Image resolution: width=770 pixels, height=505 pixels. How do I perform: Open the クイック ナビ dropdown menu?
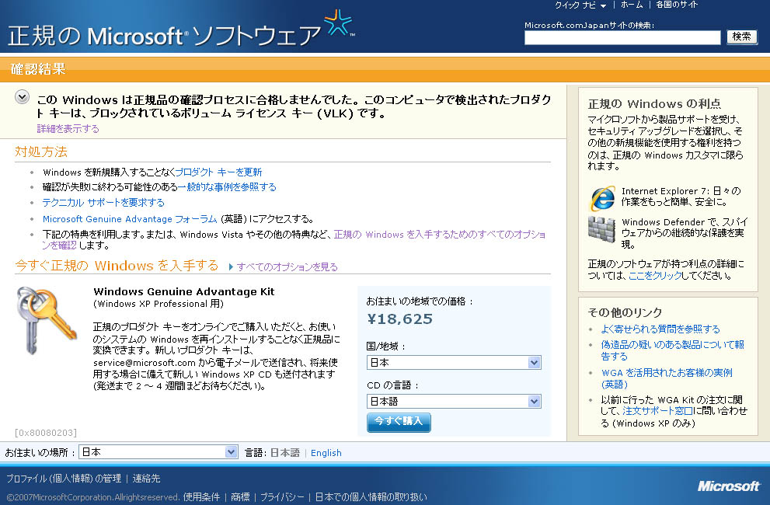(580, 5)
